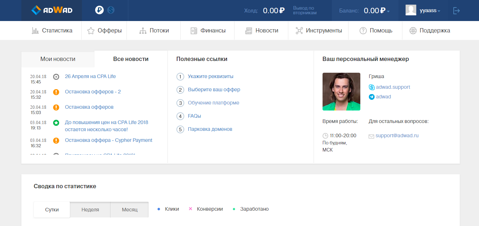Click the Укажите реквизиты link
The image size is (479, 226).
tap(210, 76)
